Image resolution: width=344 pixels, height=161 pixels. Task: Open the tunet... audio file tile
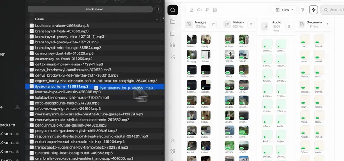[281, 44]
